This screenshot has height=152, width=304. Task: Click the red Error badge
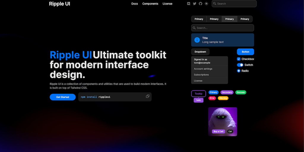coord(212,98)
